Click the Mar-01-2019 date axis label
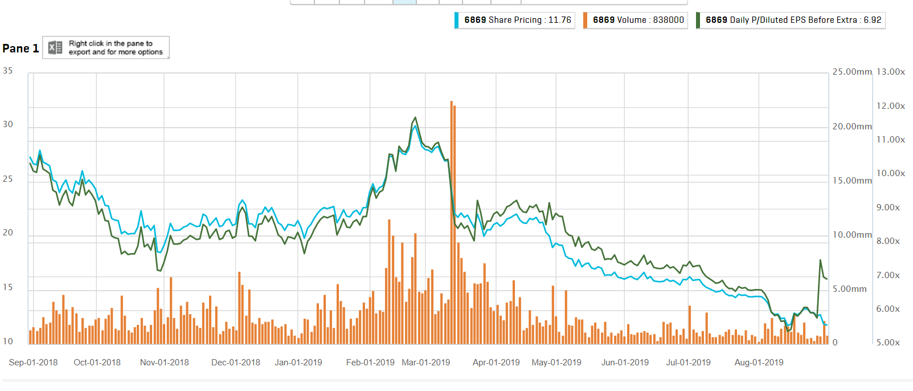913x391 pixels. pos(425,363)
